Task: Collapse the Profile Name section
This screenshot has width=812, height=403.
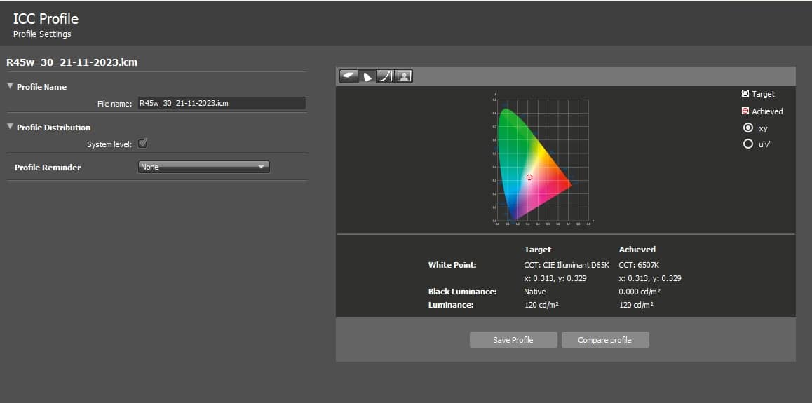Action: [11, 87]
